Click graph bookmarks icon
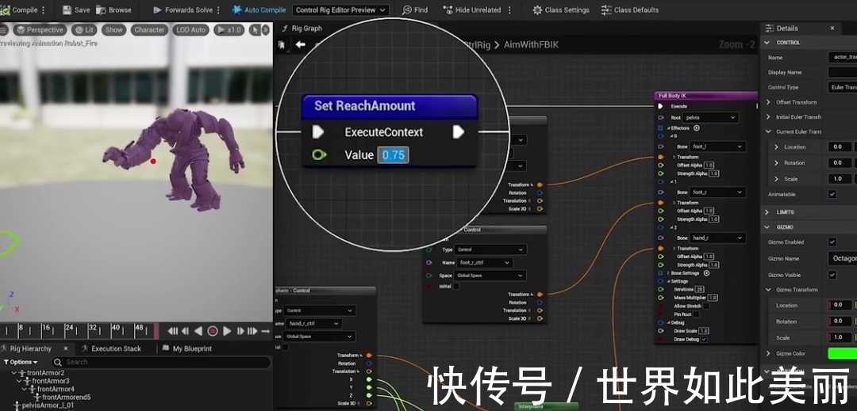This screenshot has width=857, height=411. [x=282, y=44]
